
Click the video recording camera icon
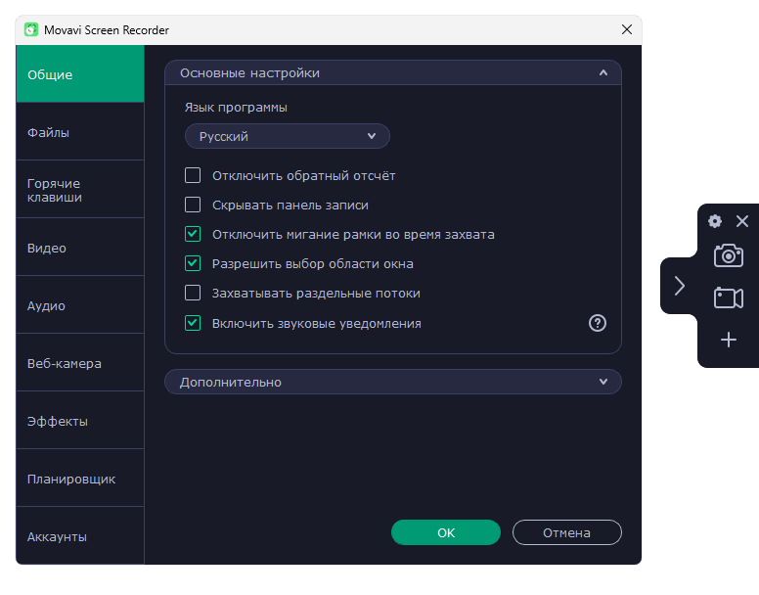pyautogui.click(x=728, y=297)
